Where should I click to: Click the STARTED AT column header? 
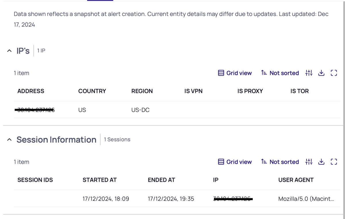[99, 180]
